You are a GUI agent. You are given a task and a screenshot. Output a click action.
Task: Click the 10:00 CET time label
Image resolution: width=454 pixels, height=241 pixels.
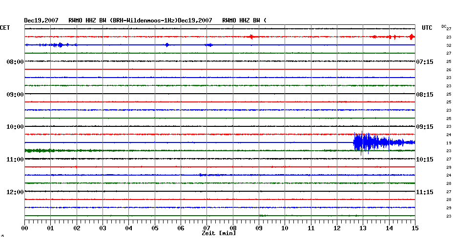point(15,127)
